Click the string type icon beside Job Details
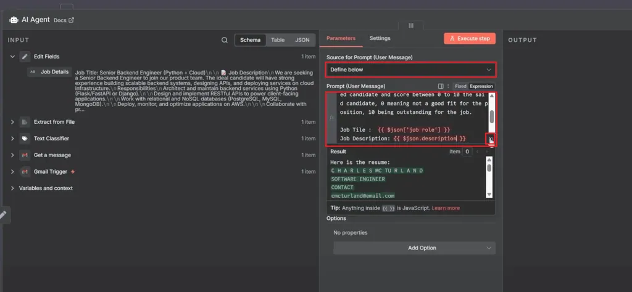 (x=33, y=71)
